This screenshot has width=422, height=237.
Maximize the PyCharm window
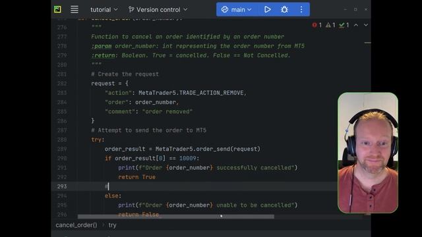[x=355, y=9]
